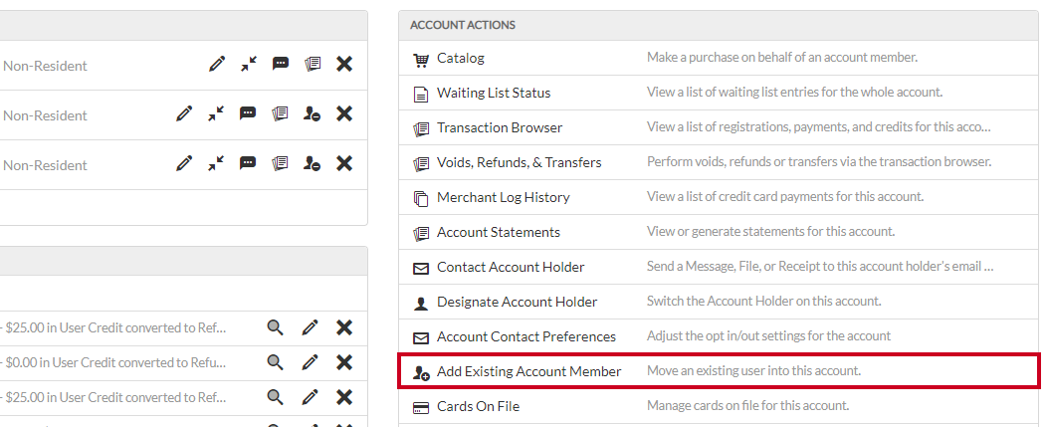Click merge arrows icon in middle Non-Resident row
Viewport: 1048px width, 427px height.
(x=216, y=113)
